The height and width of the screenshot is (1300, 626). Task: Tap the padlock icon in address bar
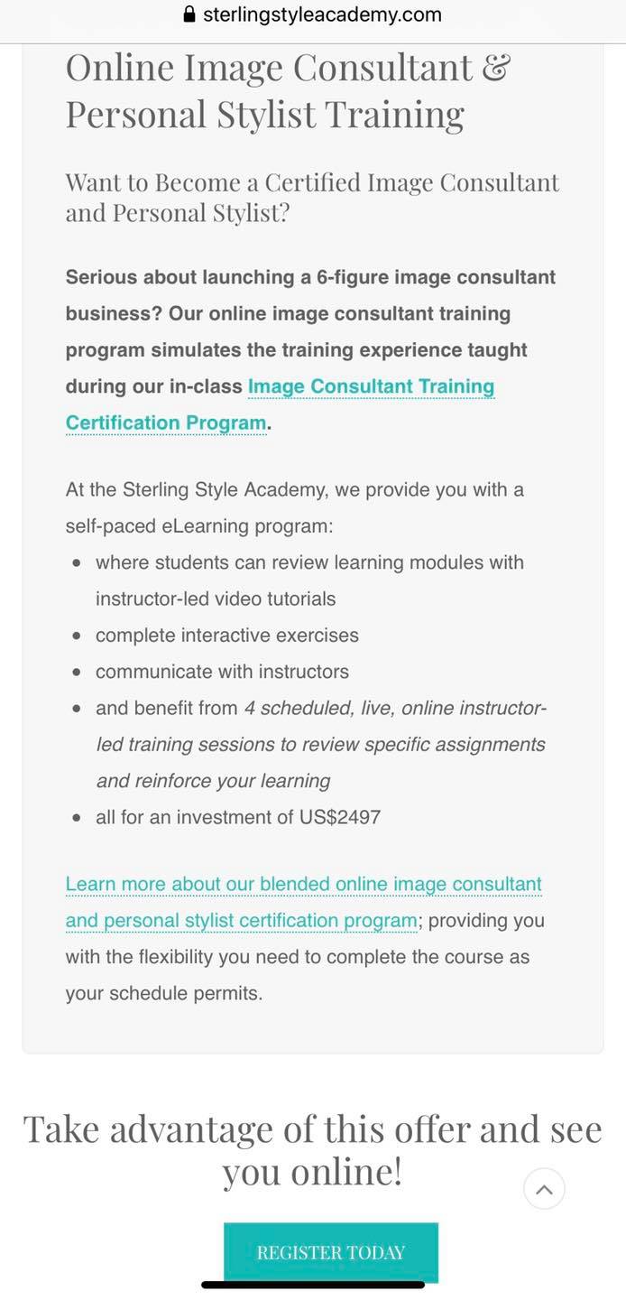click(x=189, y=14)
